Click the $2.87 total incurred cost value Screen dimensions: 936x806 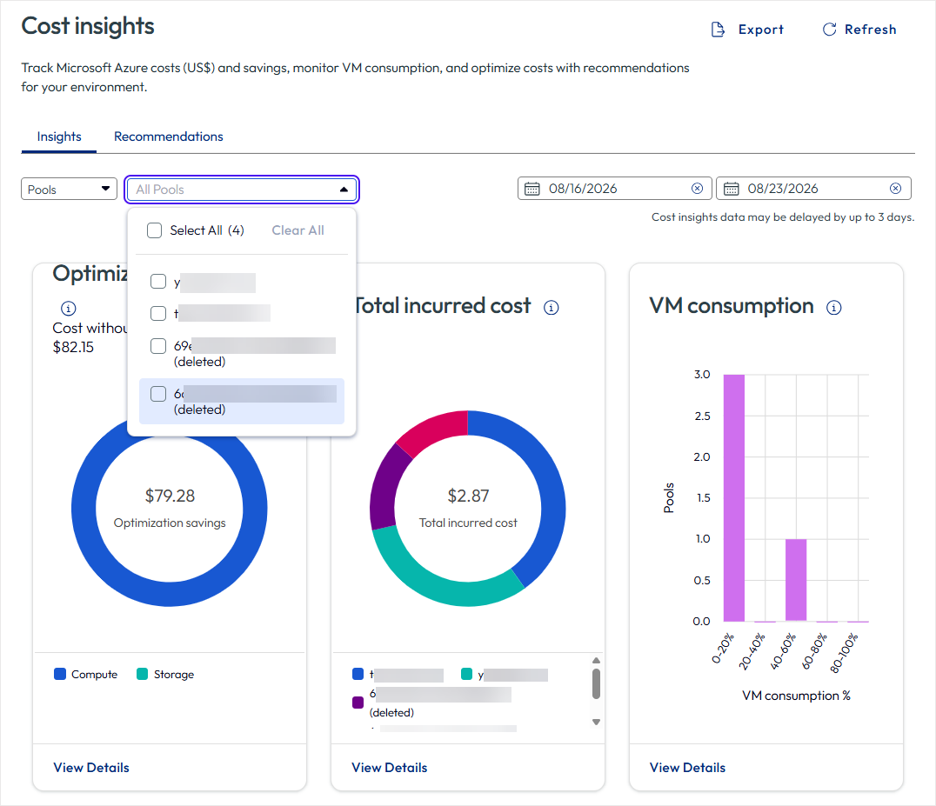point(469,496)
